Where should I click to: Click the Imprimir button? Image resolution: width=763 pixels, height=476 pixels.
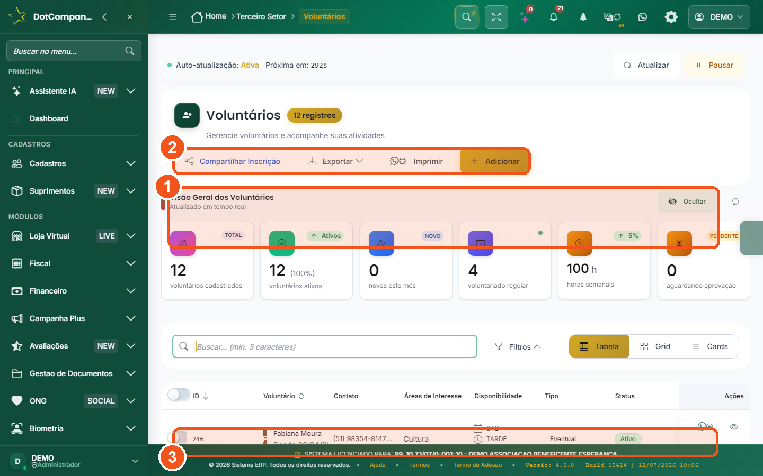pos(416,161)
